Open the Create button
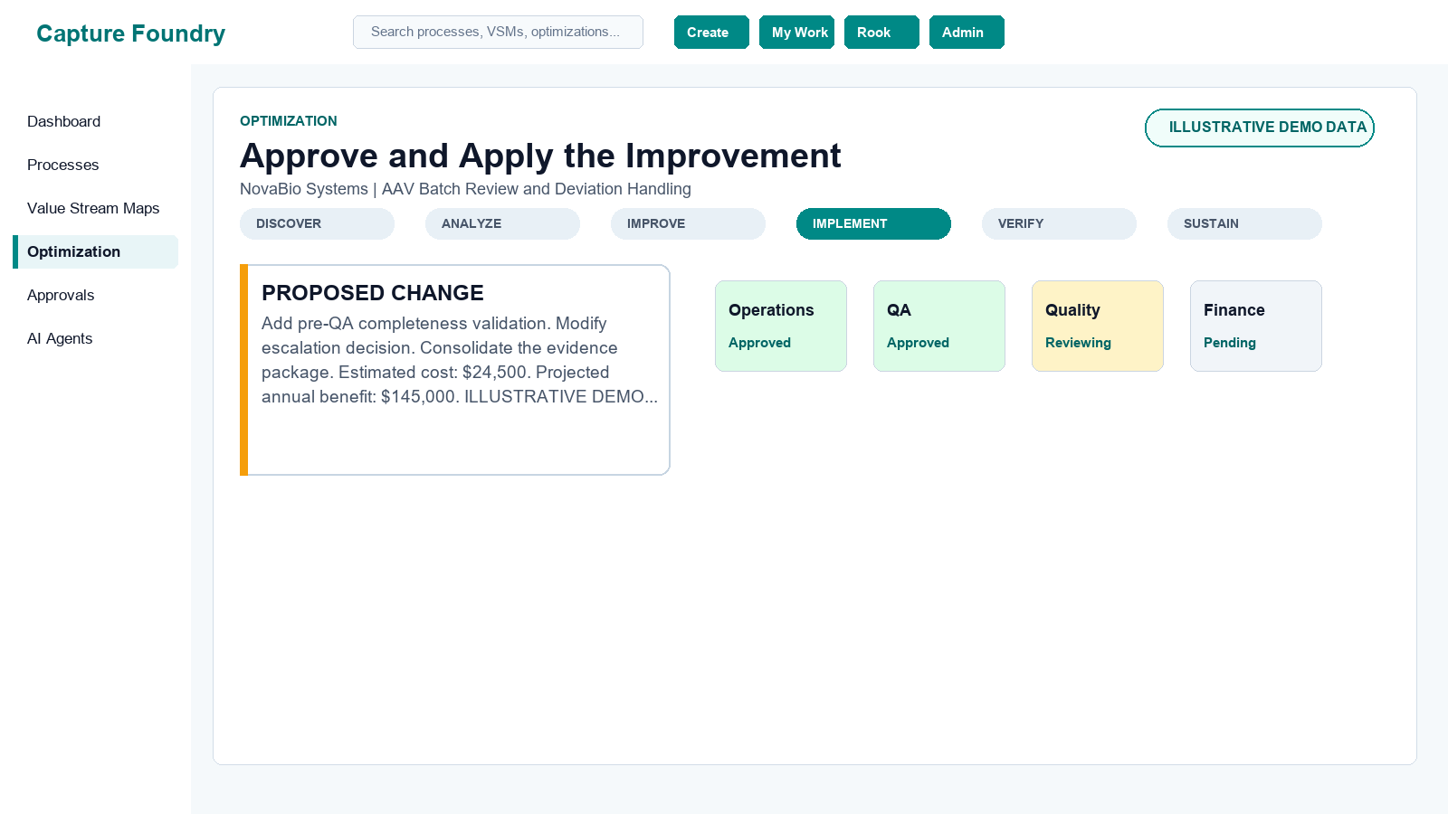 click(x=711, y=32)
